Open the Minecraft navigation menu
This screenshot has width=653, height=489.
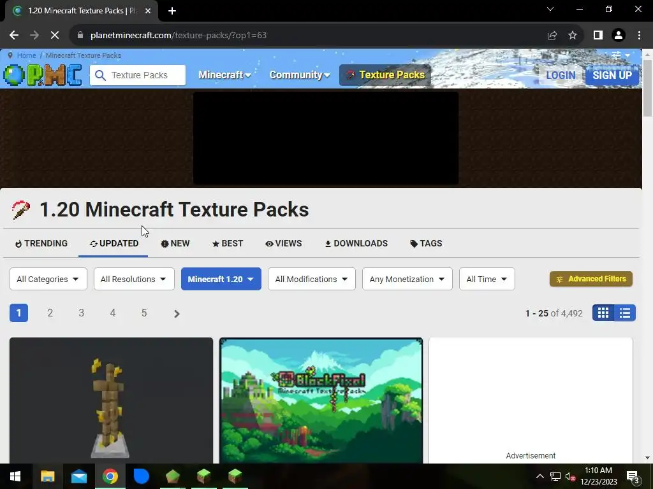coord(224,75)
